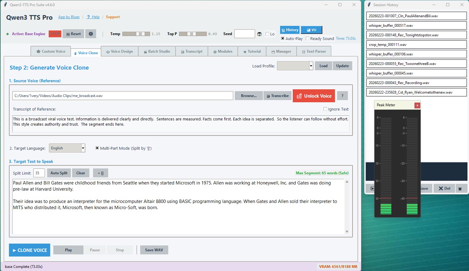Image resolution: width=469 pixels, height=271 pixels.
Task: Click the Unlock Voice button
Action: pos(314,96)
